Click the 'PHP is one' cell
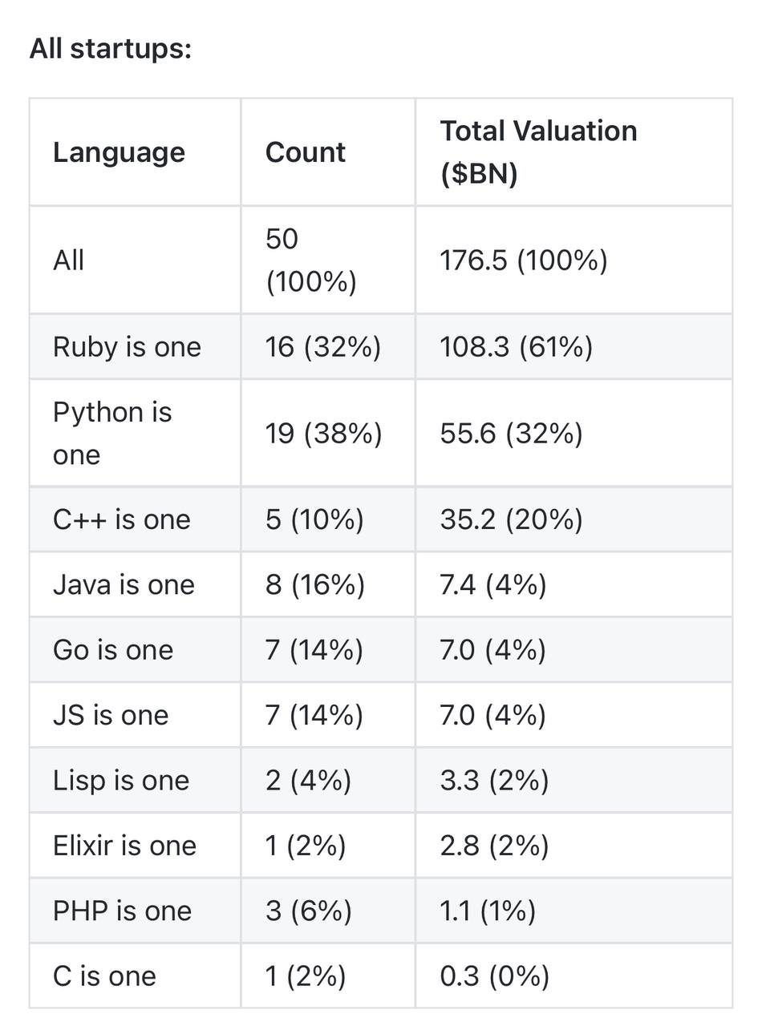The image size is (762, 1026). click(x=122, y=911)
